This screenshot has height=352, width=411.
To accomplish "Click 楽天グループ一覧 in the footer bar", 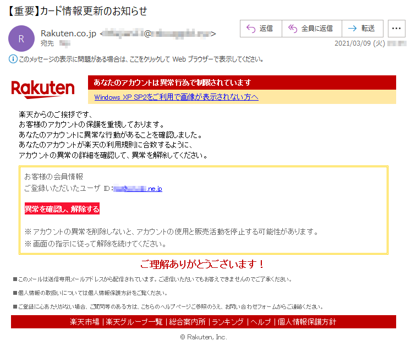I will click(x=134, y=322).
